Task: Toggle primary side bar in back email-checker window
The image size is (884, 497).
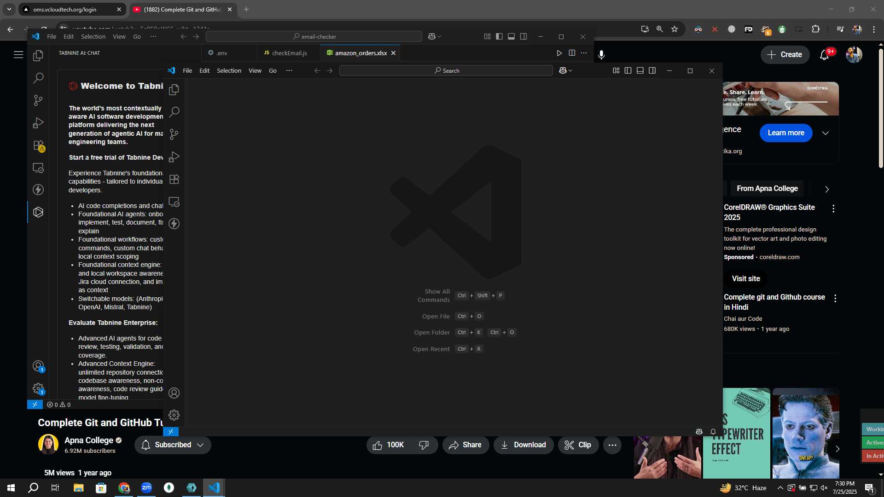Action: coord(499,36)
